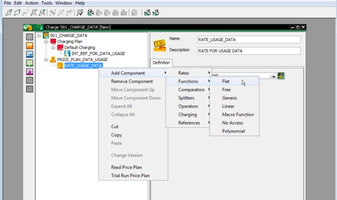This screenshot has height=200, width=337.
Task: Click the checkmark validate icon in the toolbar
Action: (80, 12)
